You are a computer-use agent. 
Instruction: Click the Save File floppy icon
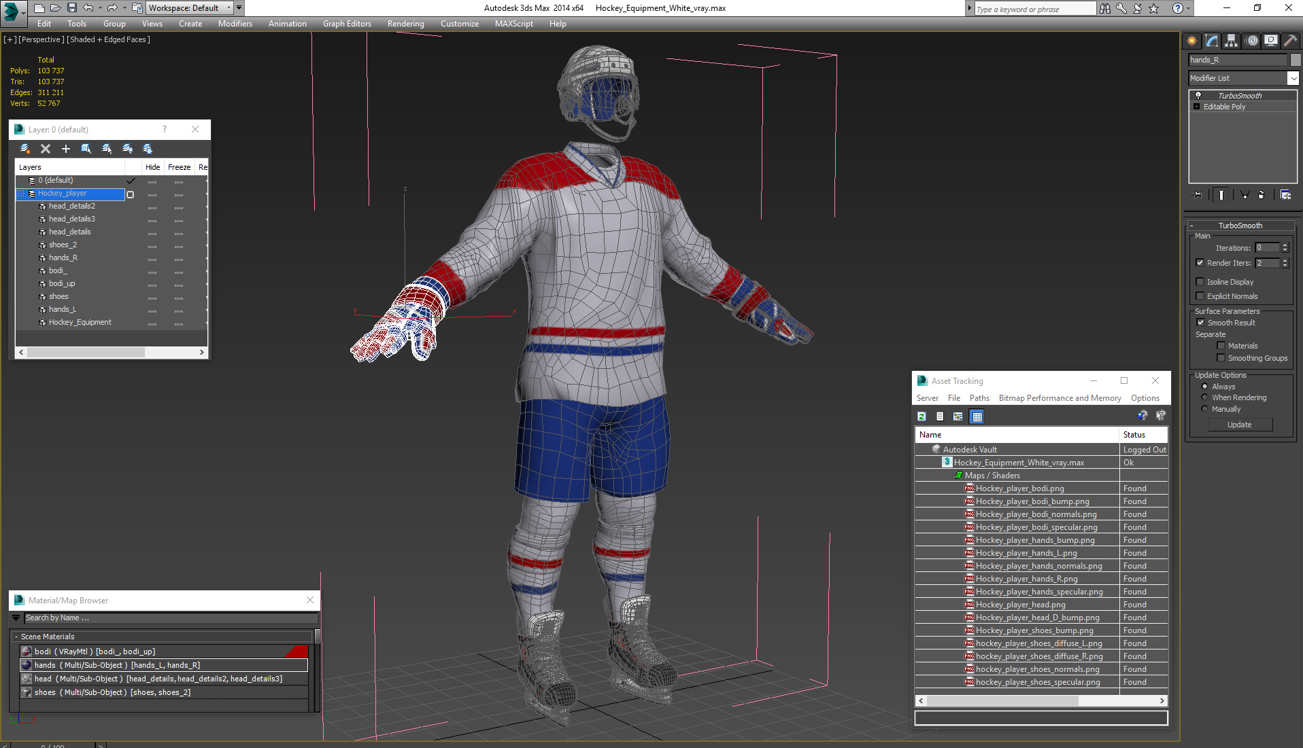pos(71,8)
